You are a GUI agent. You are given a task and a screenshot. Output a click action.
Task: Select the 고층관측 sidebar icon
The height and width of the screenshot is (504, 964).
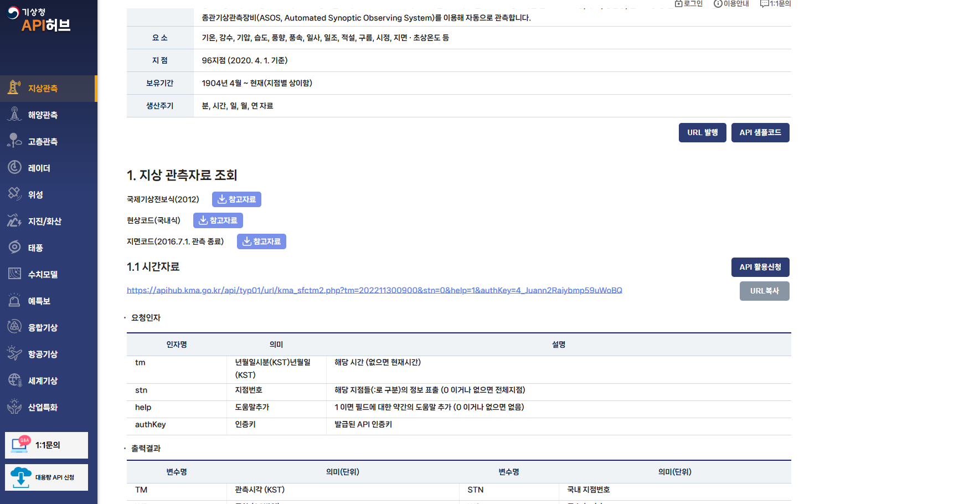14,141
